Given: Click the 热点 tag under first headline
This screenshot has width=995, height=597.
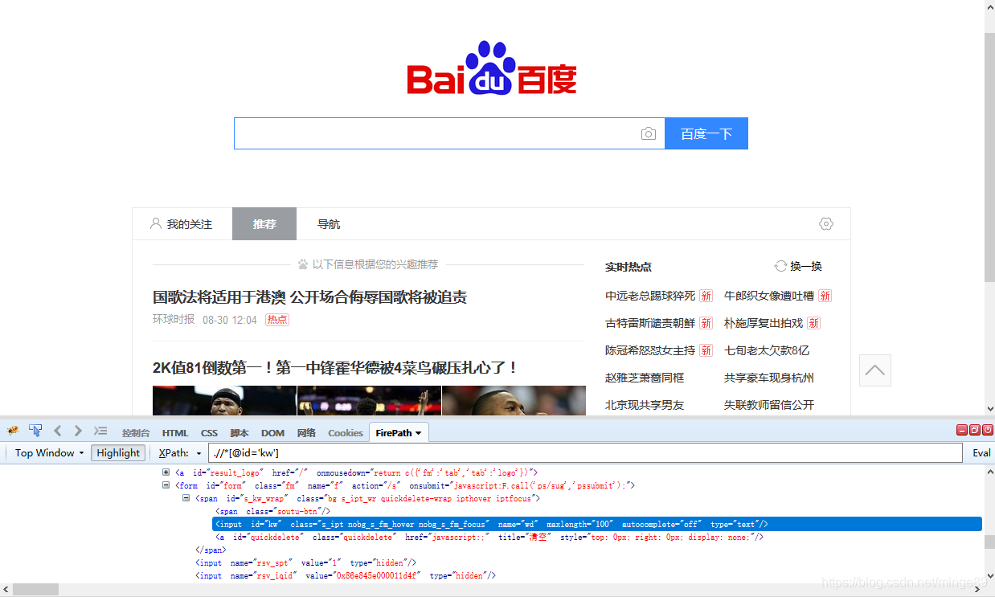Looking at the screenshot, I should (276, 320).
